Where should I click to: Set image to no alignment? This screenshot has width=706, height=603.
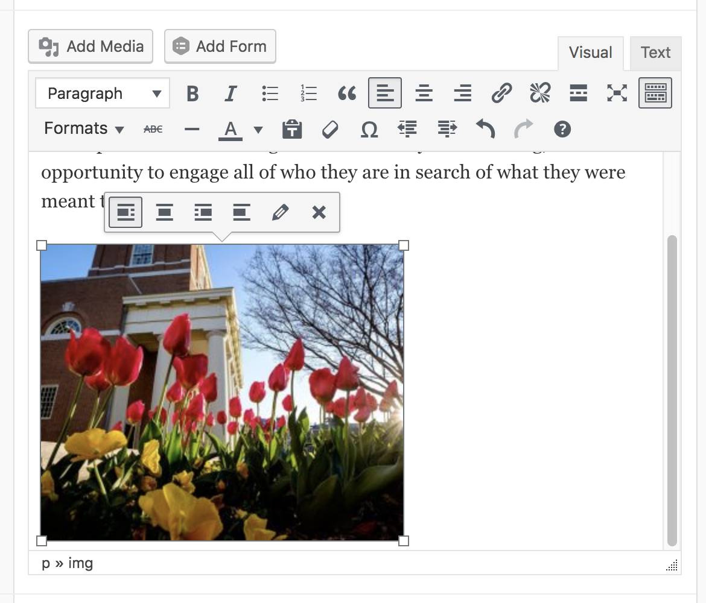coord(242,212)
